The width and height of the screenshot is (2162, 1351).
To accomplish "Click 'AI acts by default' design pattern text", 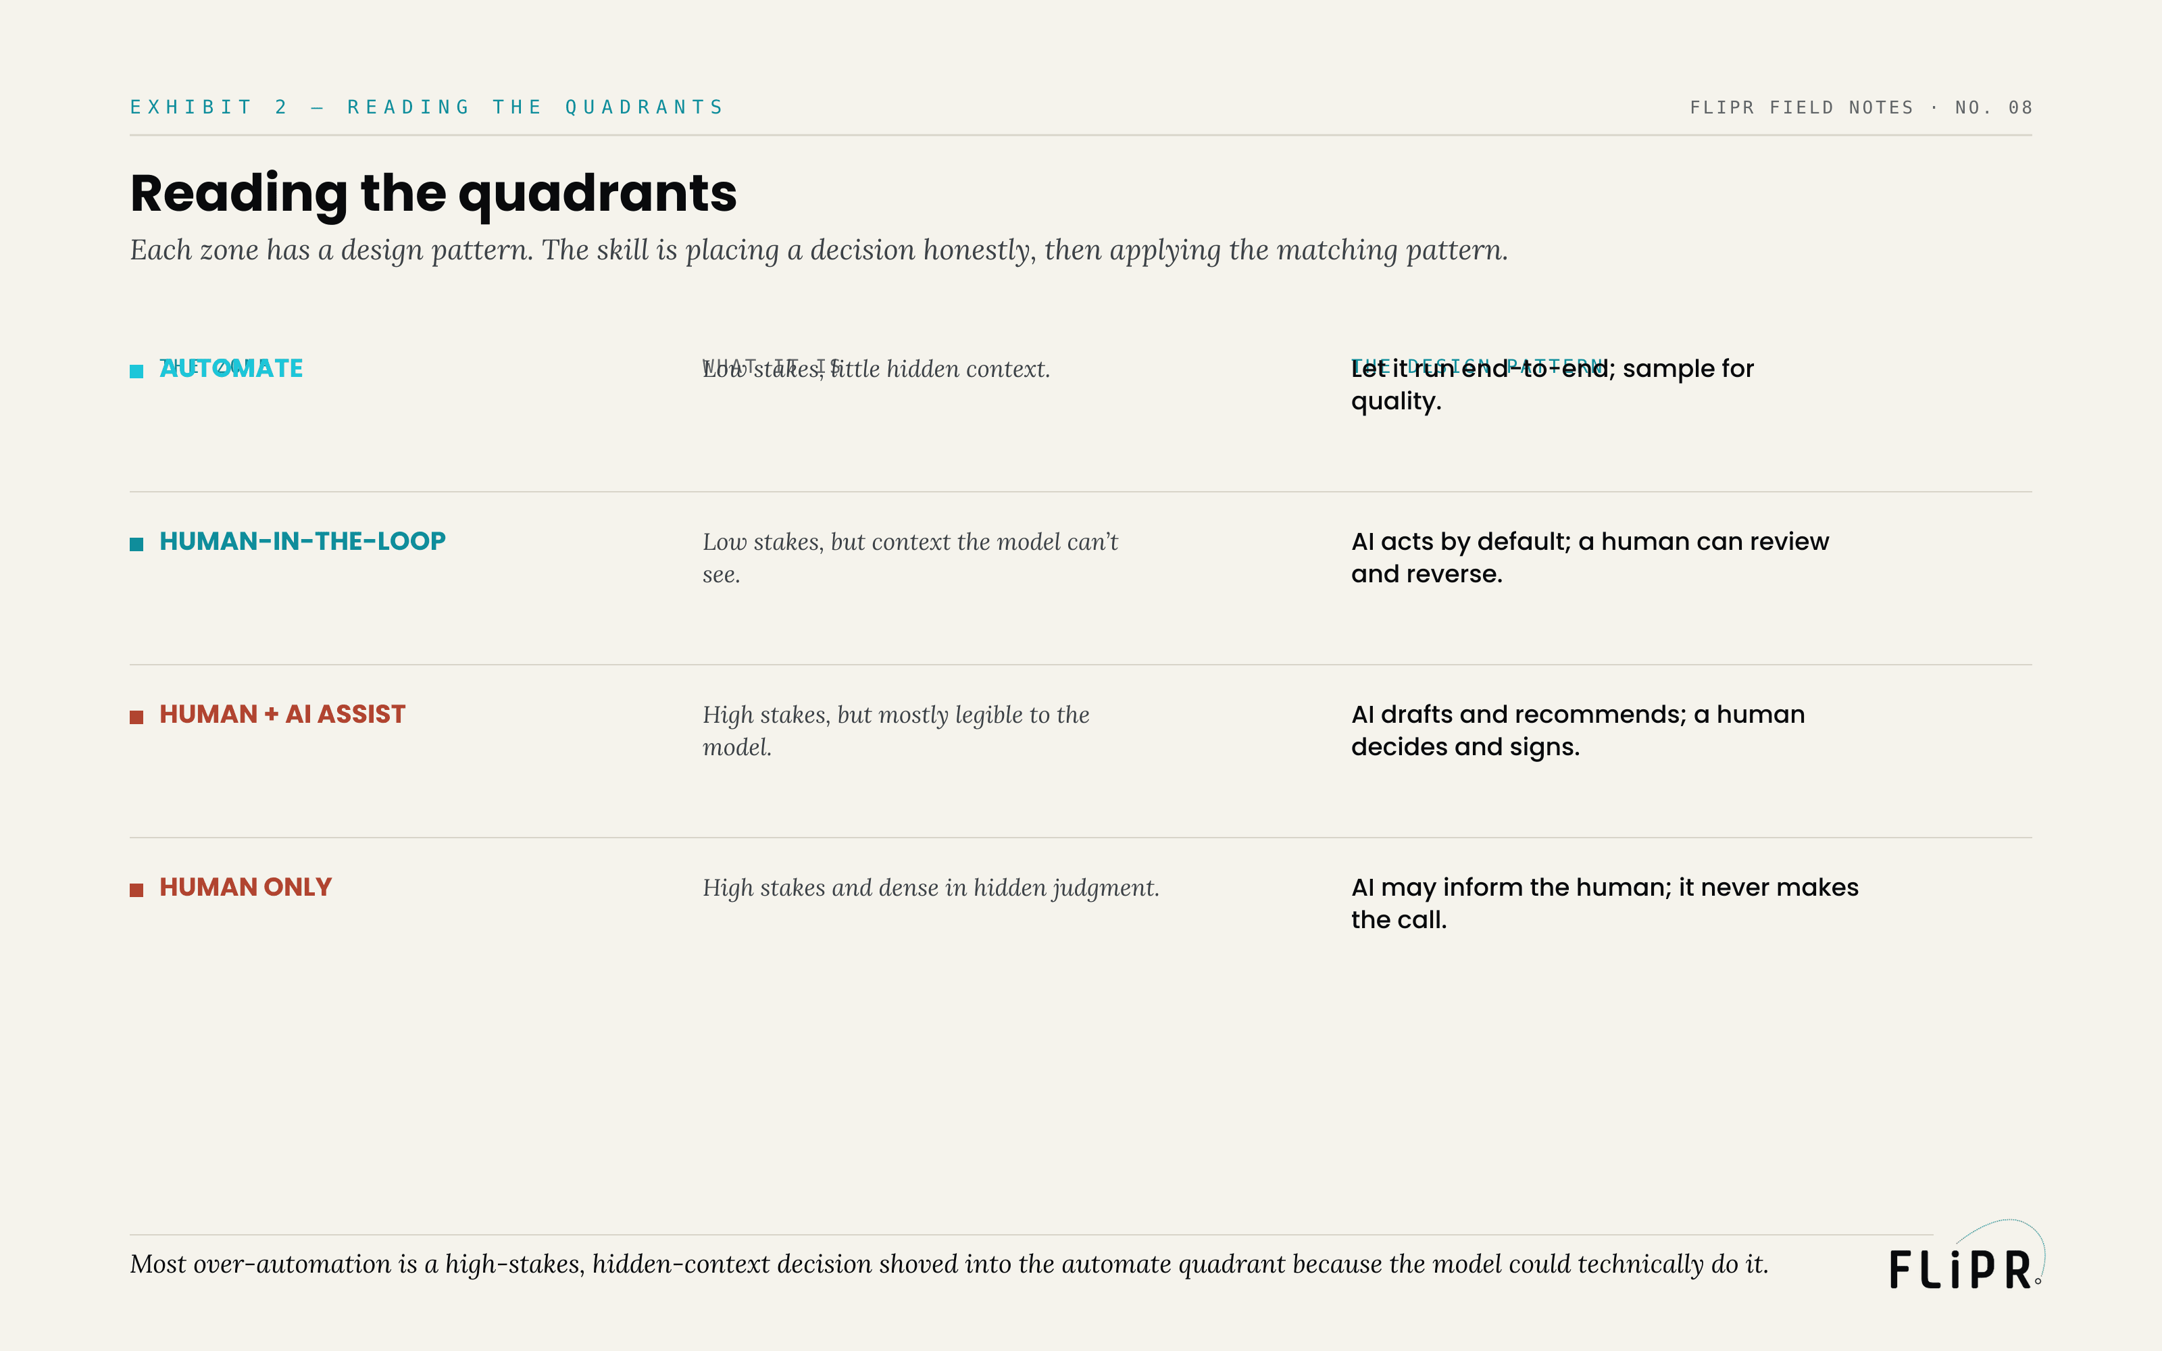I will coord(1589,557).
